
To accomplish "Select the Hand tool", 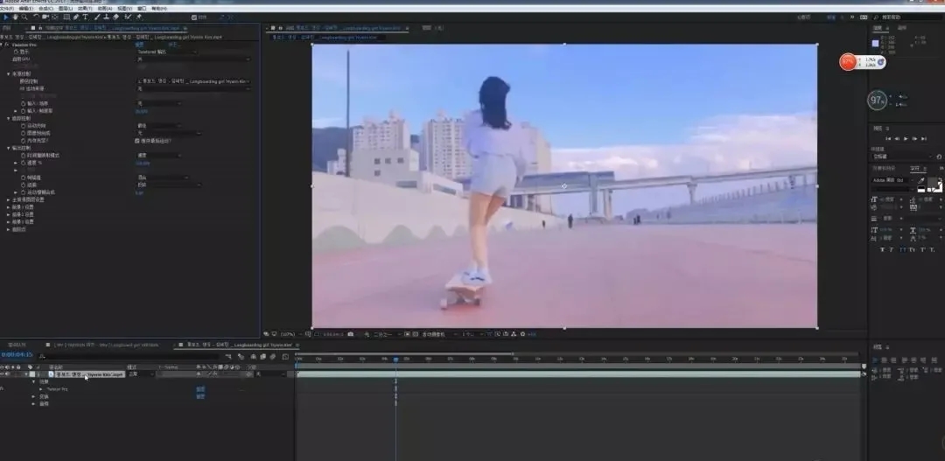I will (16, 17).
